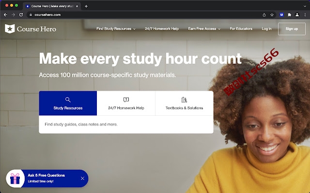Open the Log in link
The image size is (310, 193).
(266, 29)
